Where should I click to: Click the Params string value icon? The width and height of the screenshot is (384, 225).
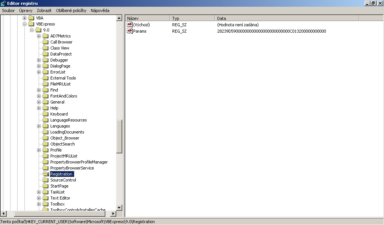pos(130,31)
